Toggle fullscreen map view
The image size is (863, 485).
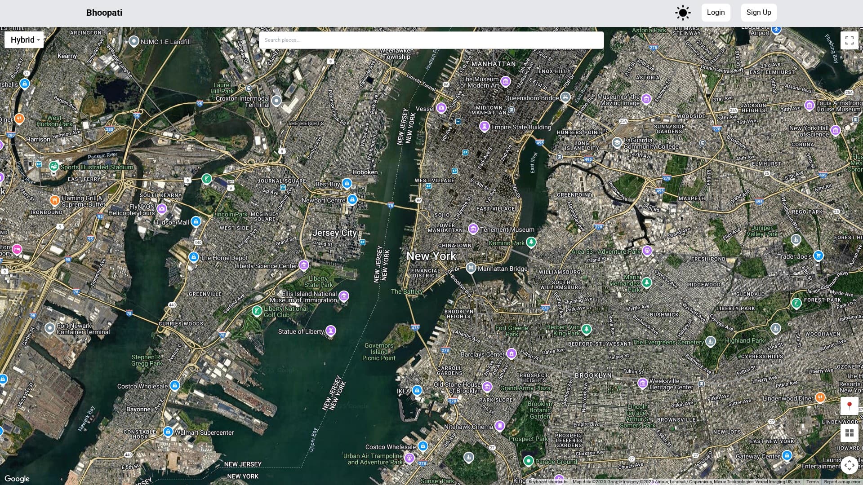click(x=849, y=40)
